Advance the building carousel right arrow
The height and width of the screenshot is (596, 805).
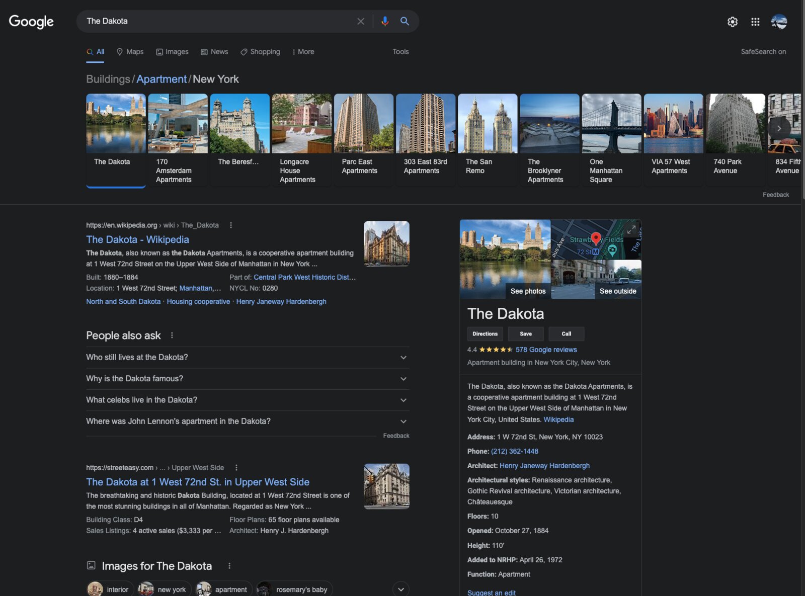coord(779,128)
